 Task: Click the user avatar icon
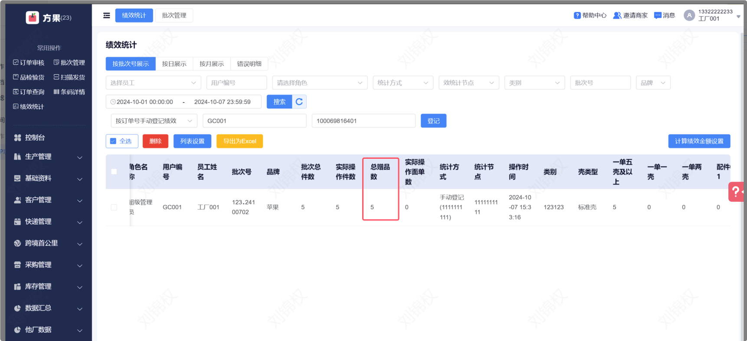689,16
